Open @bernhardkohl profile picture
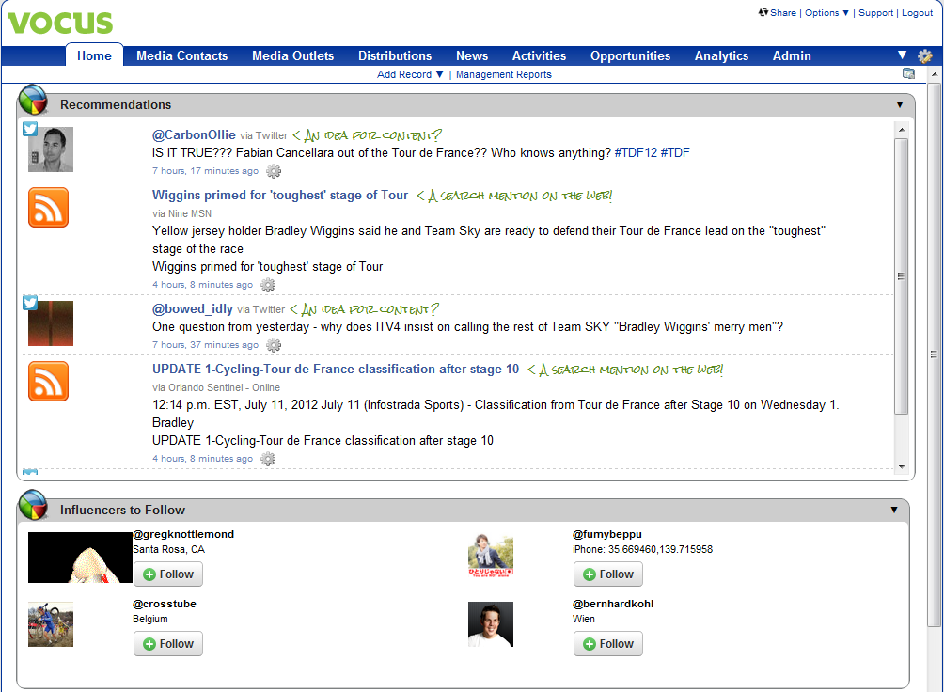This screenshot has height=692, width=944. coord(491,624)
